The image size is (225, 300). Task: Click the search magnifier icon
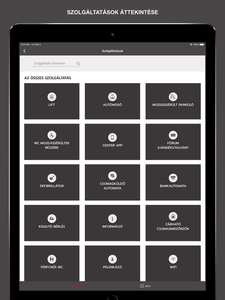click(78, 63)
